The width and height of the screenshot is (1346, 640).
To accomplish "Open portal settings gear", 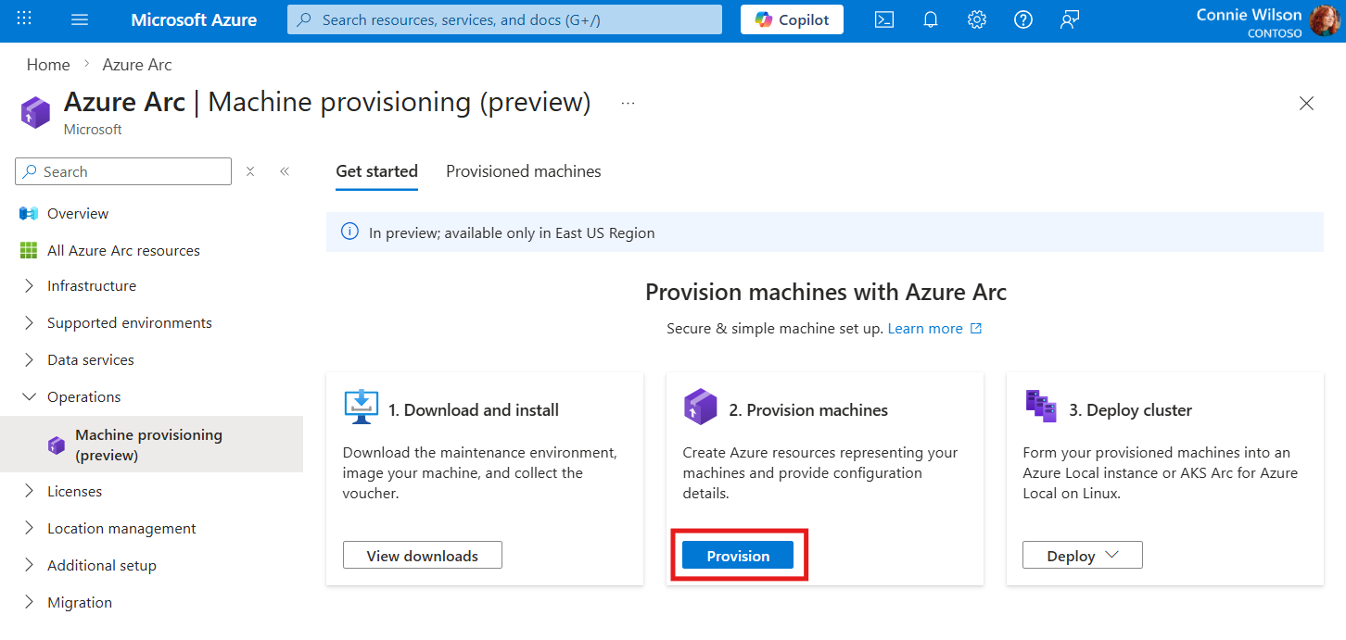I will tap(977, 19).
